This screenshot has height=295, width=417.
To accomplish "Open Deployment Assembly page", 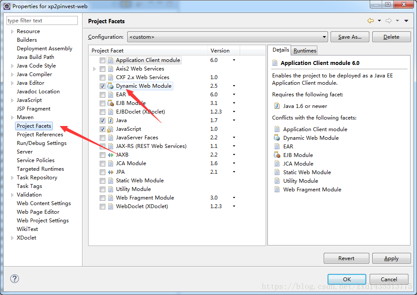I will [x=44, y=49].
